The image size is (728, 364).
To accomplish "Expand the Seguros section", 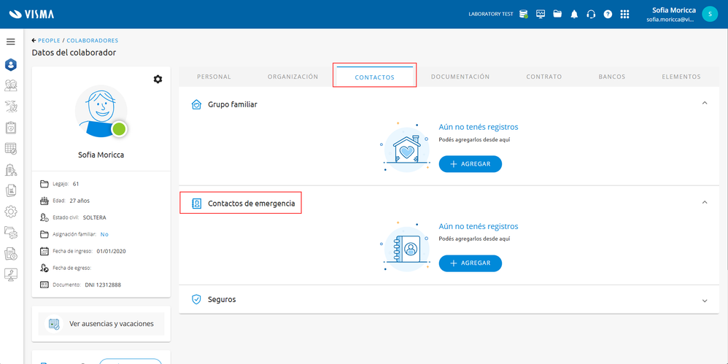I will coord(705,301).
